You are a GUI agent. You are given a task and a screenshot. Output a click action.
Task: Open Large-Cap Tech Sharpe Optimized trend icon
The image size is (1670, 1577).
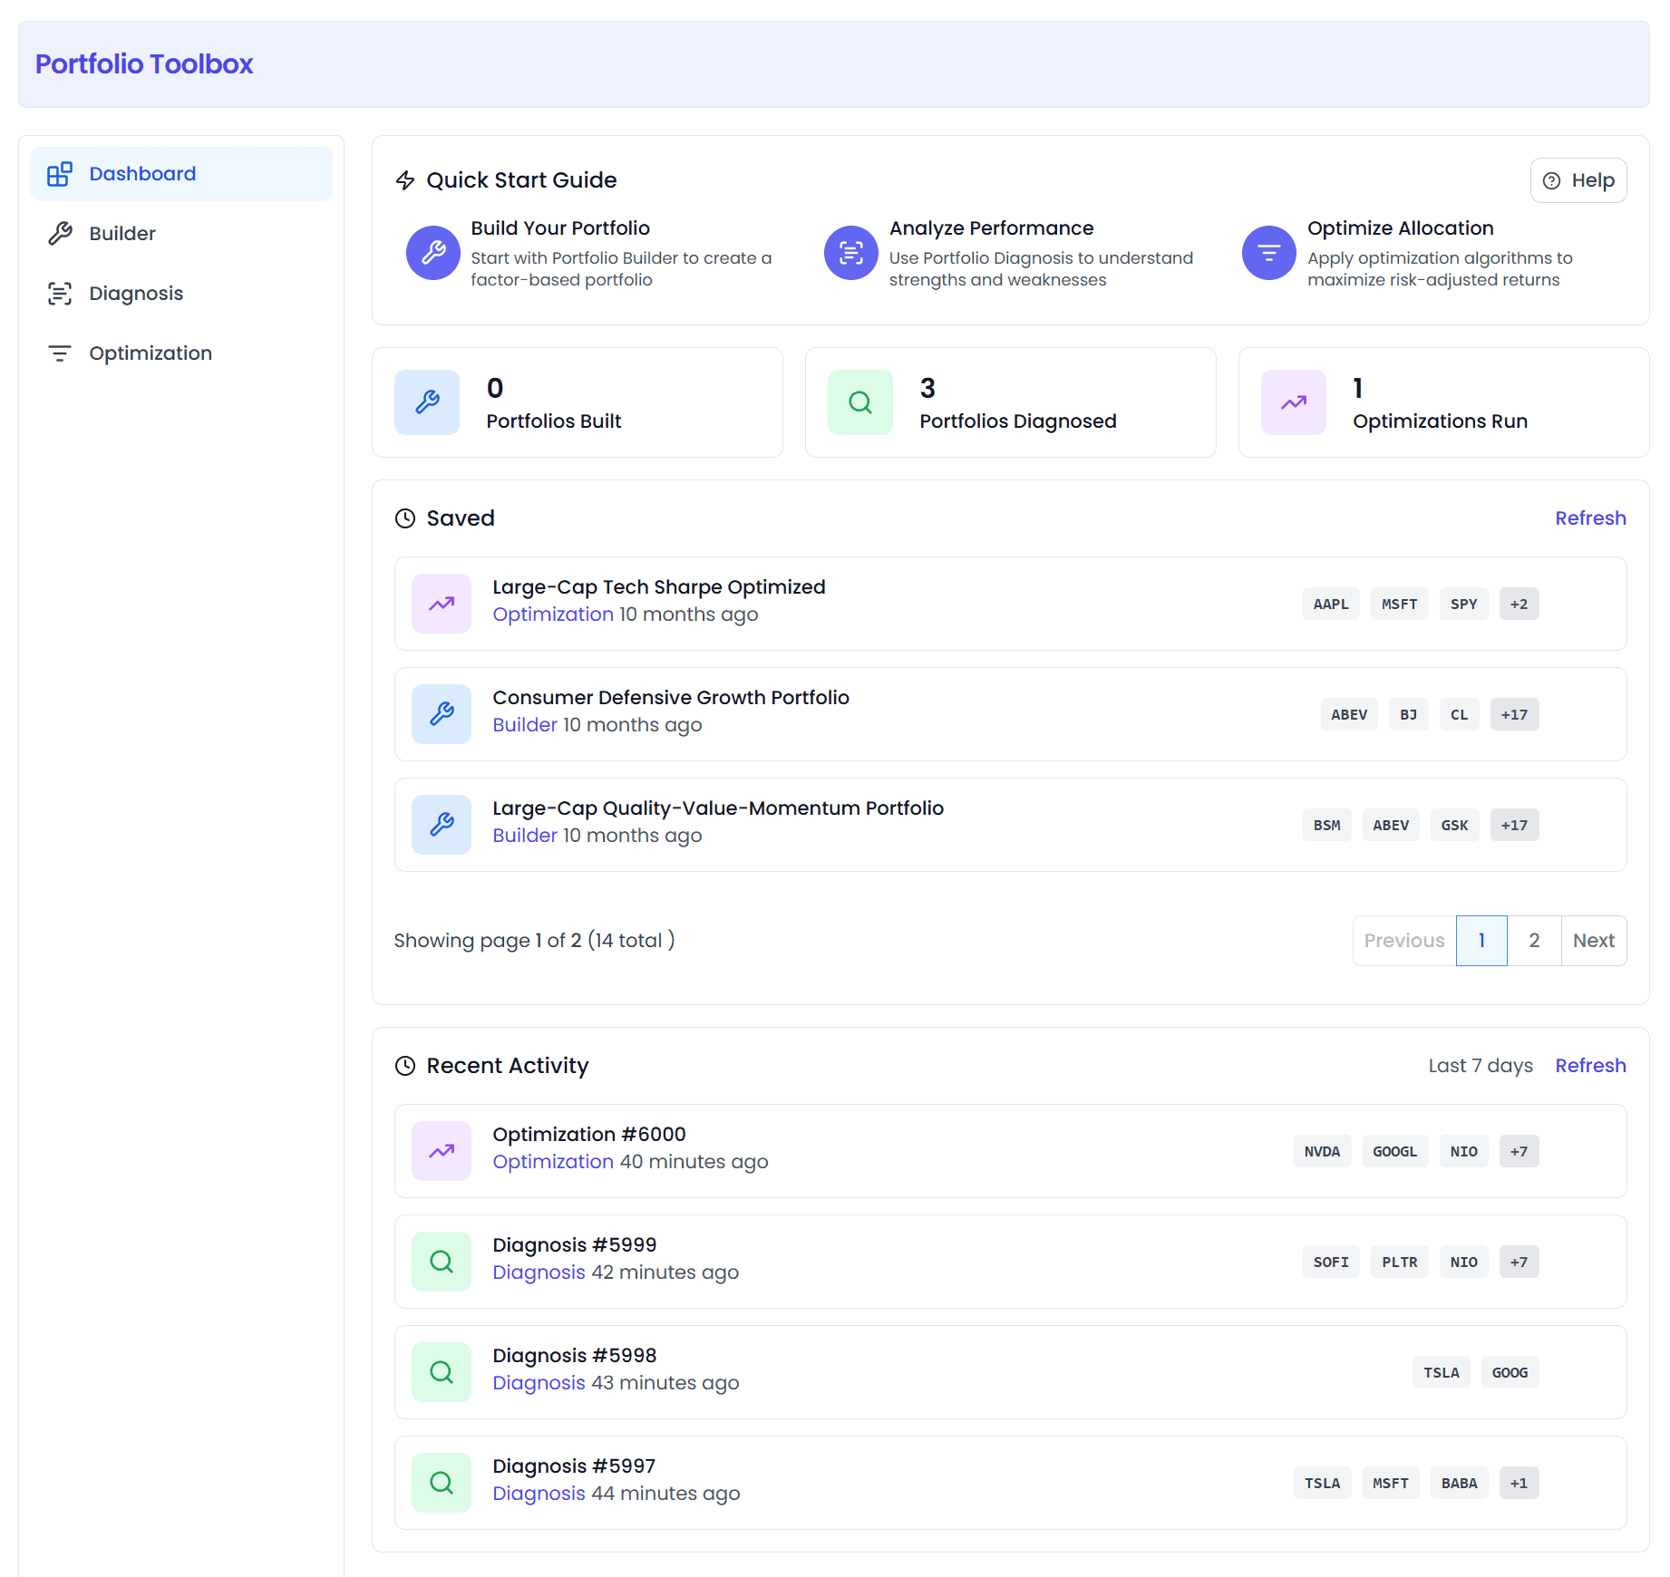pos(442,604)
